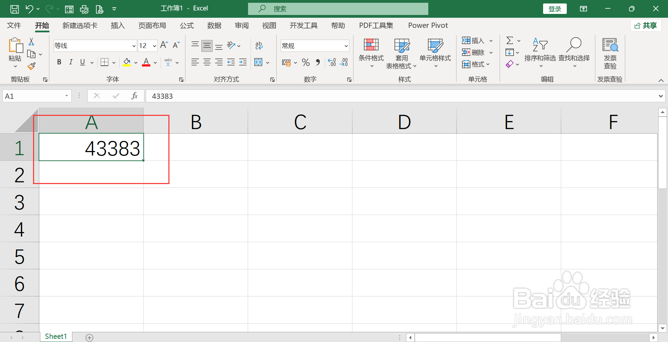Click the 发票查验 invoice check button
Screen dimensions: 668x342
610,53
